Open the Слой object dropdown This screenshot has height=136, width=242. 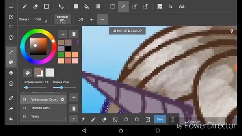click(x=40, y=19)
